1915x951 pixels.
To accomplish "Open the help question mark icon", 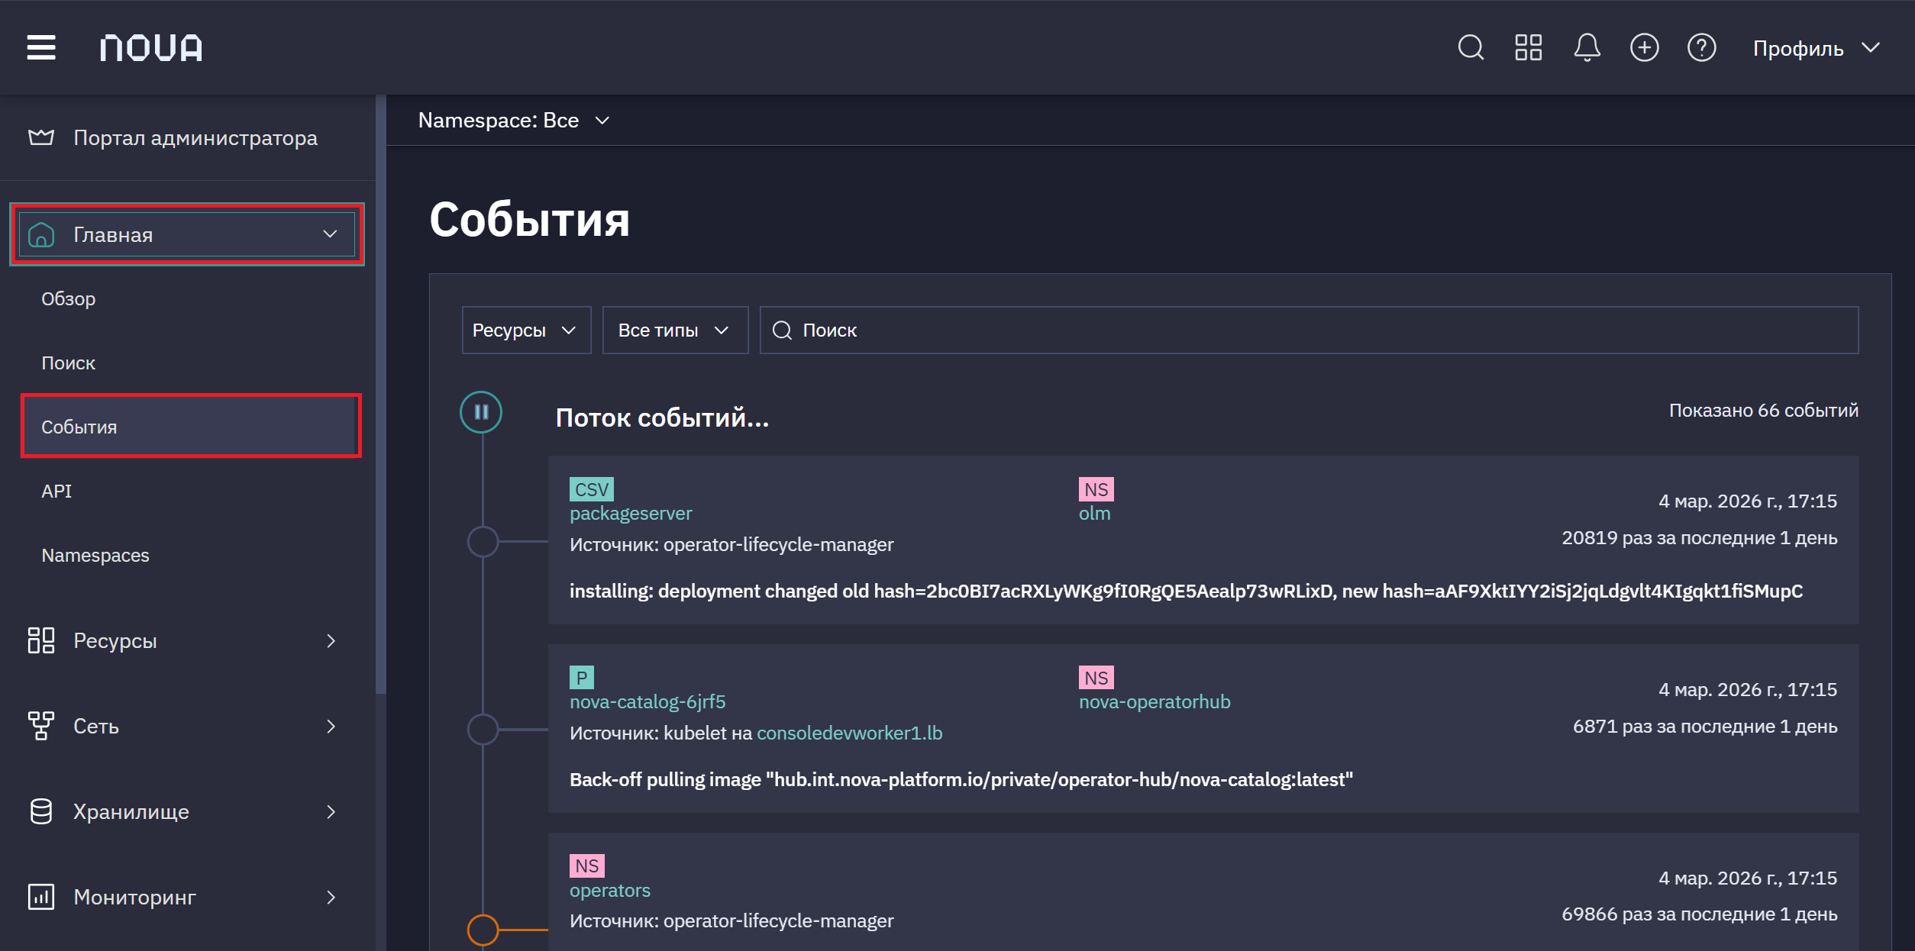I will [x=1701, y=47].
